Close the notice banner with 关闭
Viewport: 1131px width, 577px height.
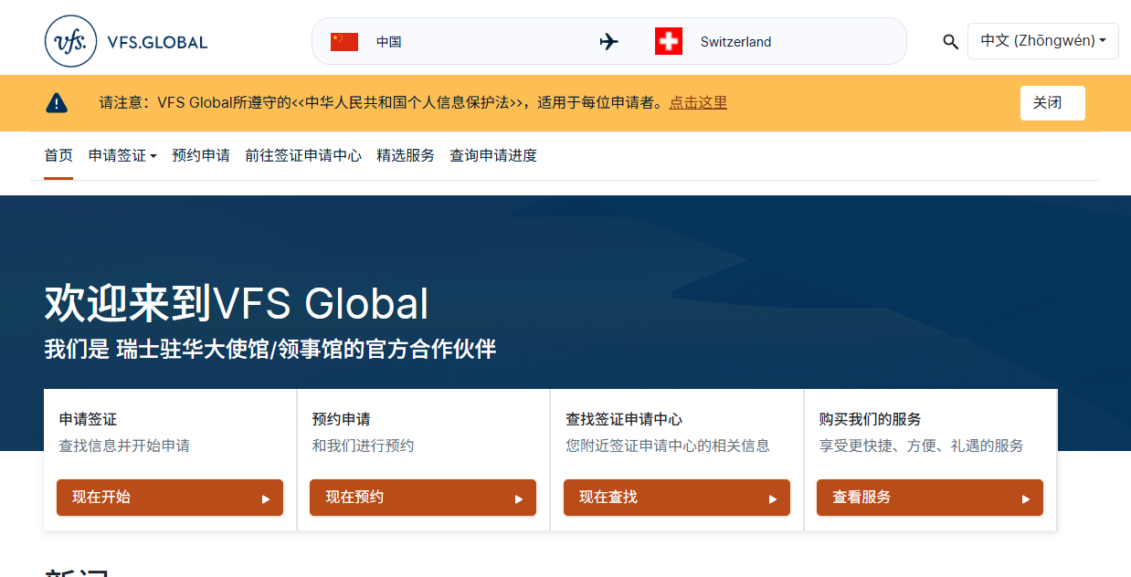point(1052,103)
